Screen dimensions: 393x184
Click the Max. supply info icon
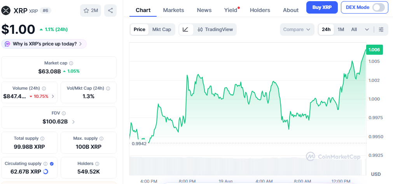pos(101,139)
